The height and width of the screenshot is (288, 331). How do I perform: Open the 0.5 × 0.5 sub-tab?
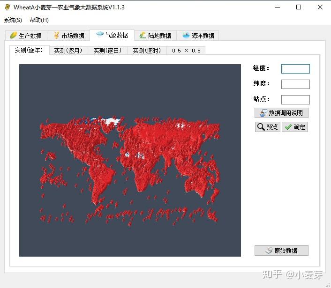click(186, 51)
